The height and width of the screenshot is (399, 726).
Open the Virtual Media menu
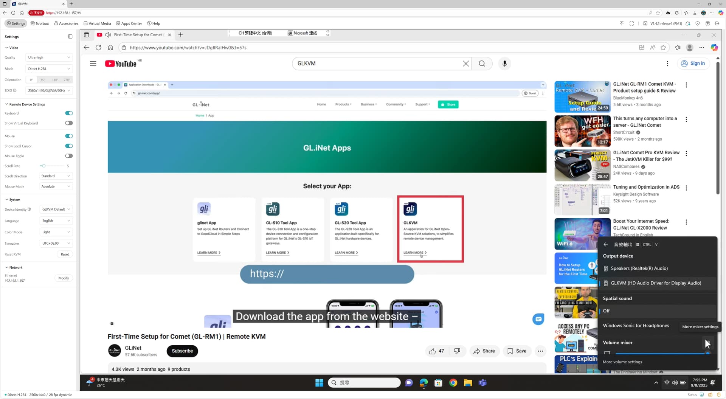97,23
